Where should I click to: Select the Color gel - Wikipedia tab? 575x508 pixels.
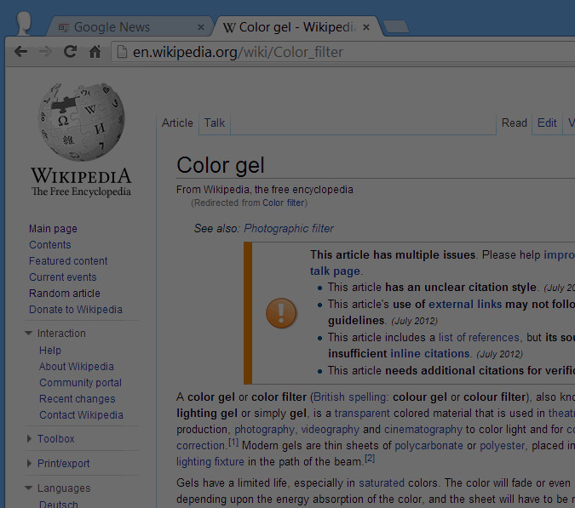pyautogui.click(x=297, y=27)
